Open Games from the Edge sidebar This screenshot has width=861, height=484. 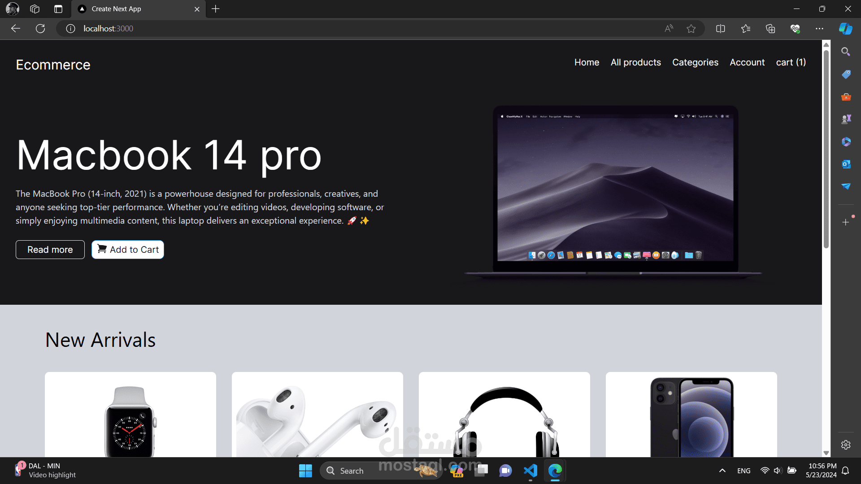coord(846,119)
